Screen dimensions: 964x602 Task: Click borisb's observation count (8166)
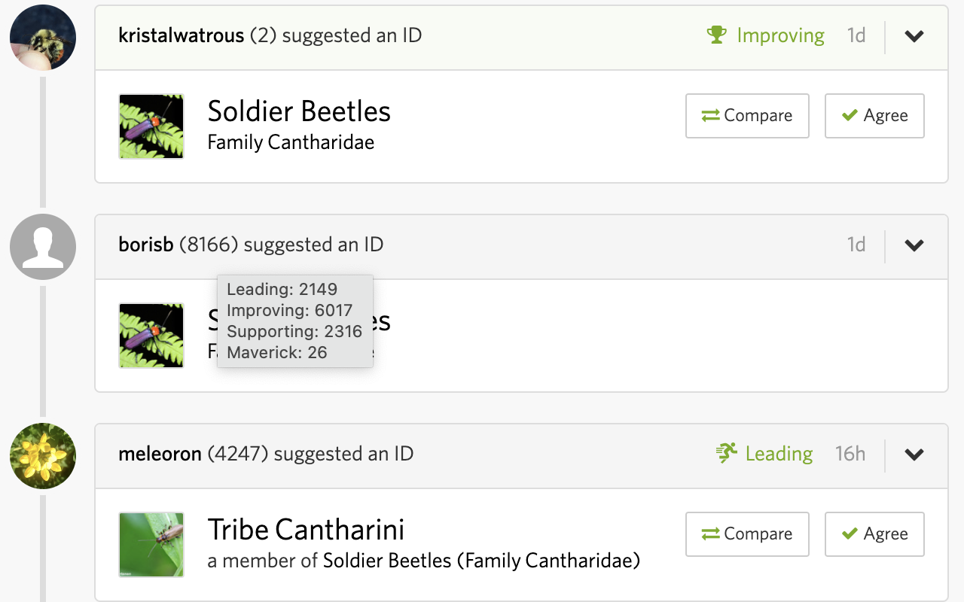tap(198, 245)
